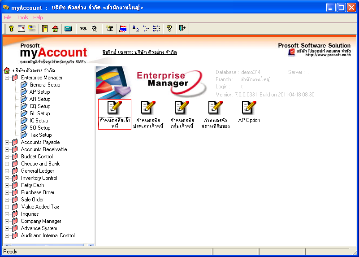Expand the Inventory Control node
The height and width of the screenshot is (257, 359).
(7, 178)
